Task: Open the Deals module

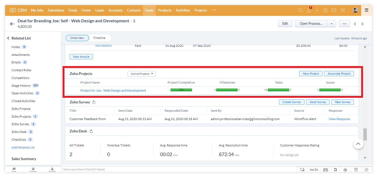Action: pos(149,10)
